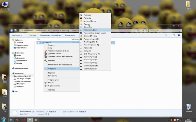Click Добавить в архив "basebrd.dll.rar" entry

(x=62, y=57)
